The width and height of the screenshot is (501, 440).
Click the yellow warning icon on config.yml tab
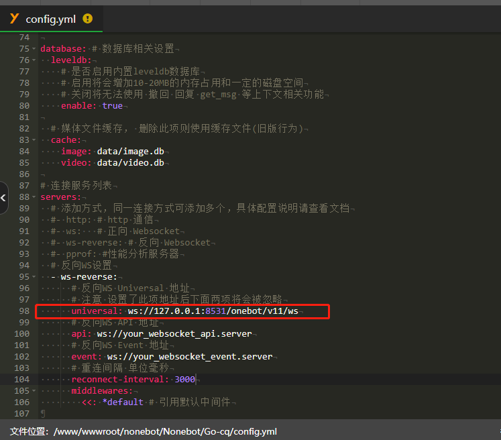pos(88,19)
